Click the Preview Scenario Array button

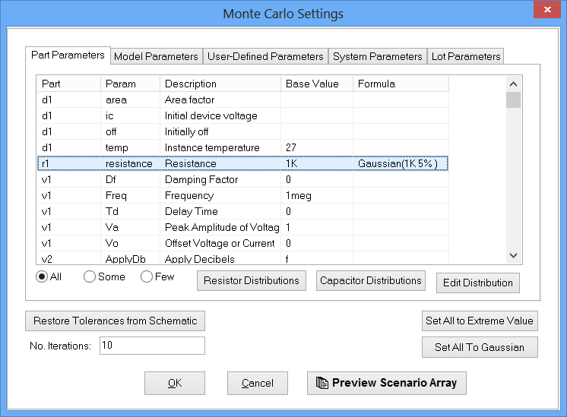click(x=386, y=383)
